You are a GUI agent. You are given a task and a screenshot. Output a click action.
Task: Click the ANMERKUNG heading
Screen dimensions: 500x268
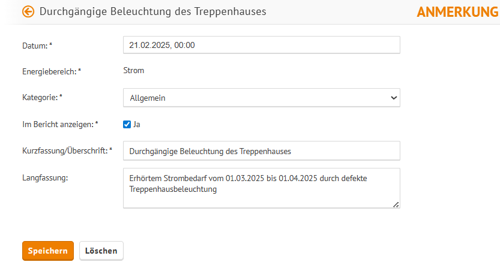click(x=458, y=12)
